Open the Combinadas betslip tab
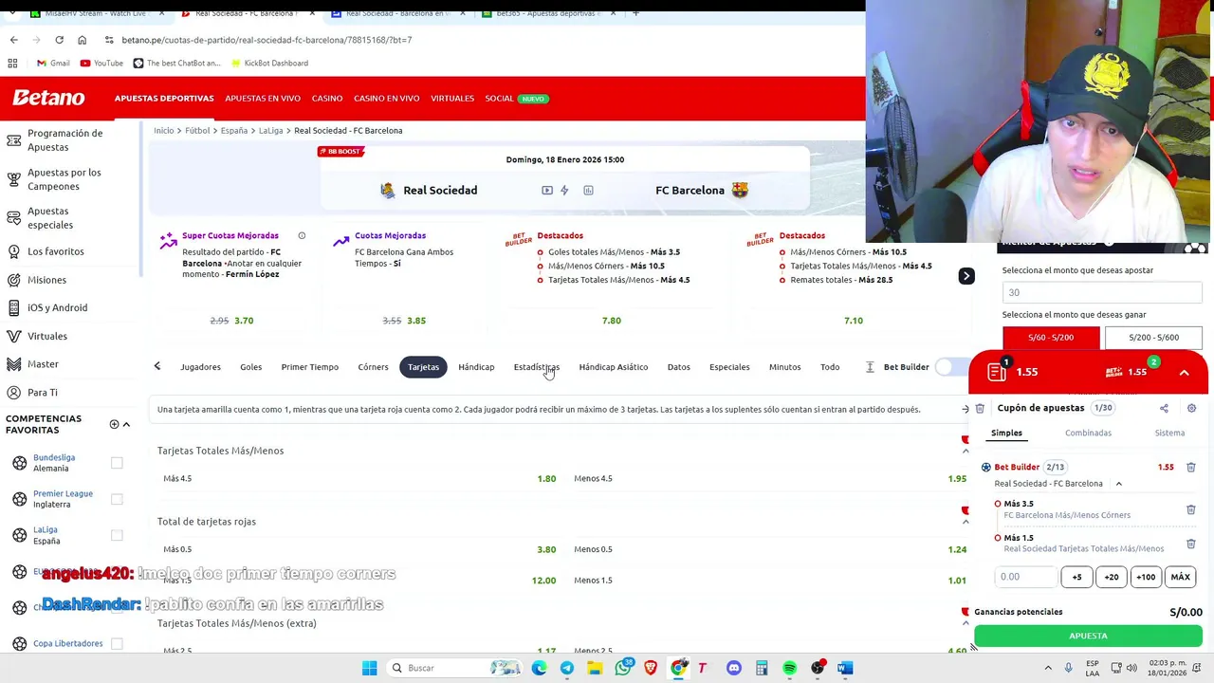This screenshot has height=683, width=1214. pyautogui.click(x=1088, y=433)
